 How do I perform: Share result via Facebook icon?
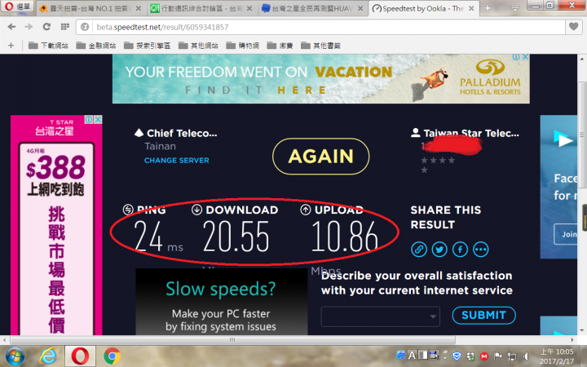click(x=460, y=250)
